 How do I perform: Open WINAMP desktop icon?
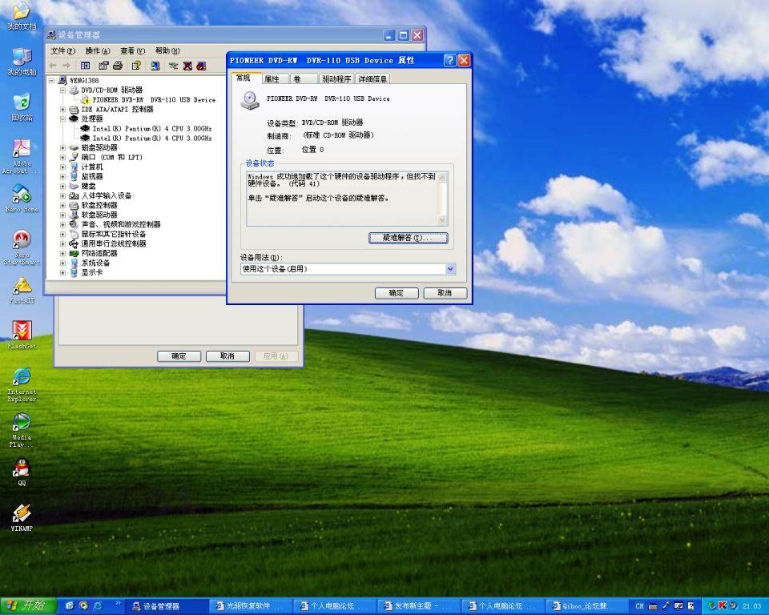pos(22,518)
